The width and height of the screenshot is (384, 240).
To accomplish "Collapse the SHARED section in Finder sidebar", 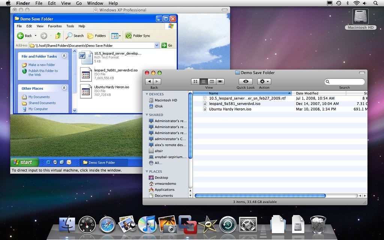I will (x=146, y=114).
